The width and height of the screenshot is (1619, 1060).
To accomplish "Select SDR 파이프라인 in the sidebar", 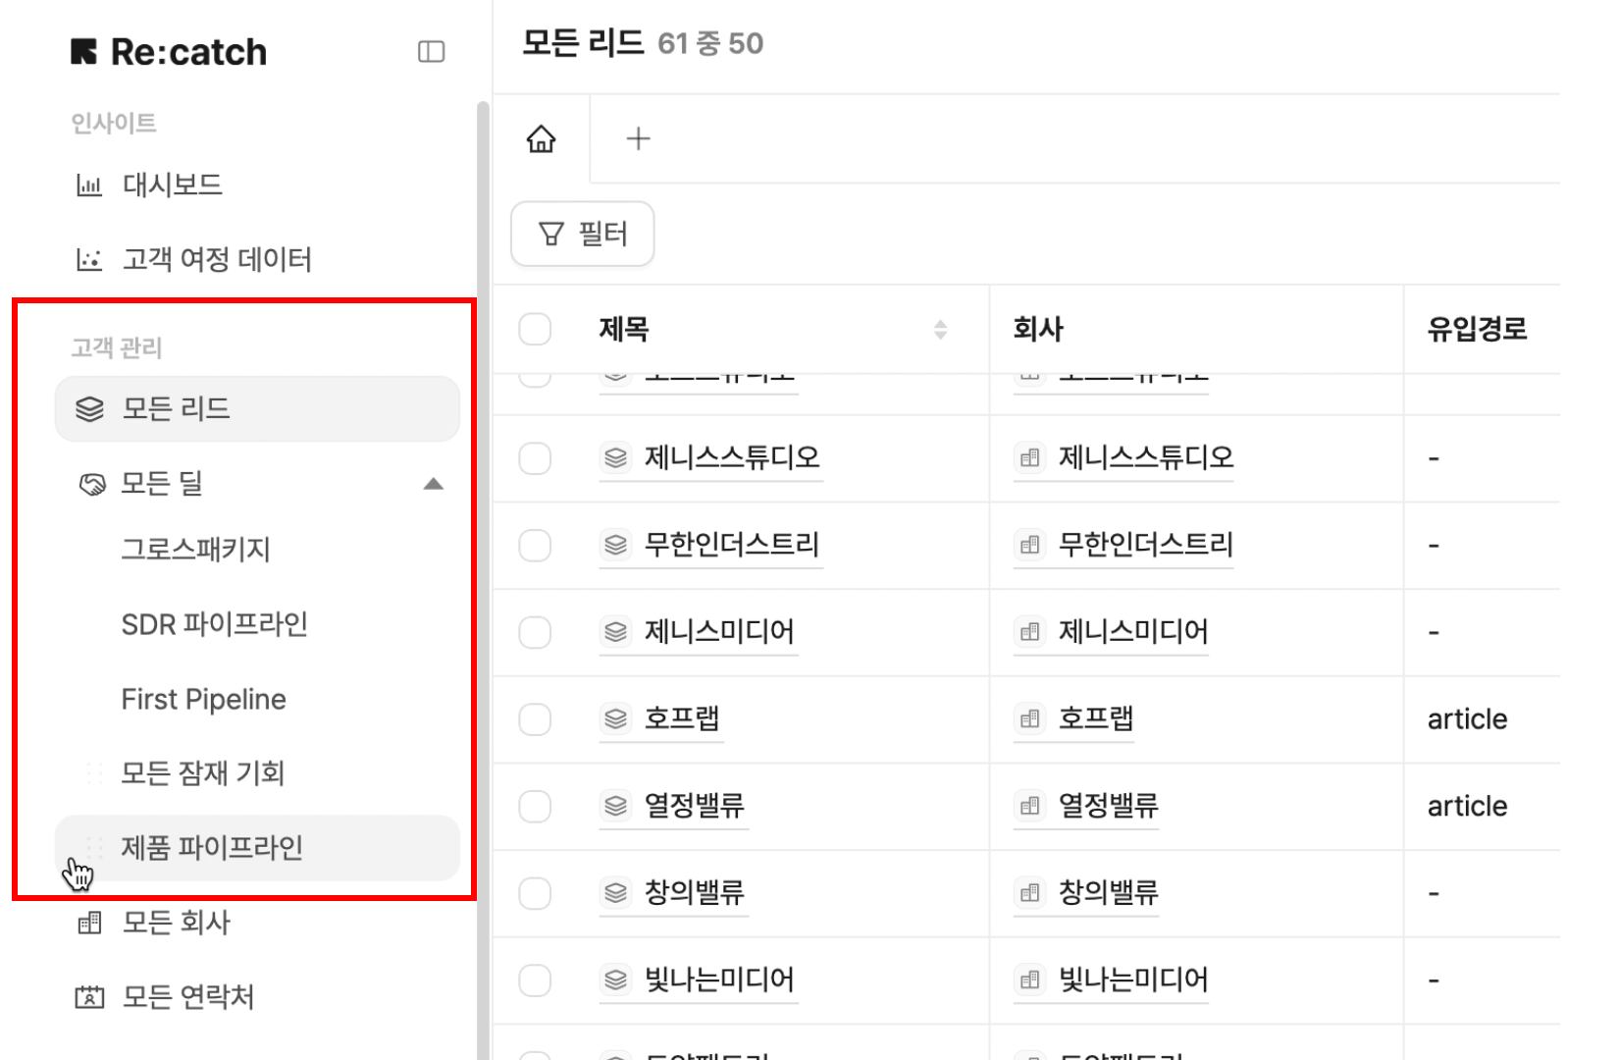I will (214, 625).
